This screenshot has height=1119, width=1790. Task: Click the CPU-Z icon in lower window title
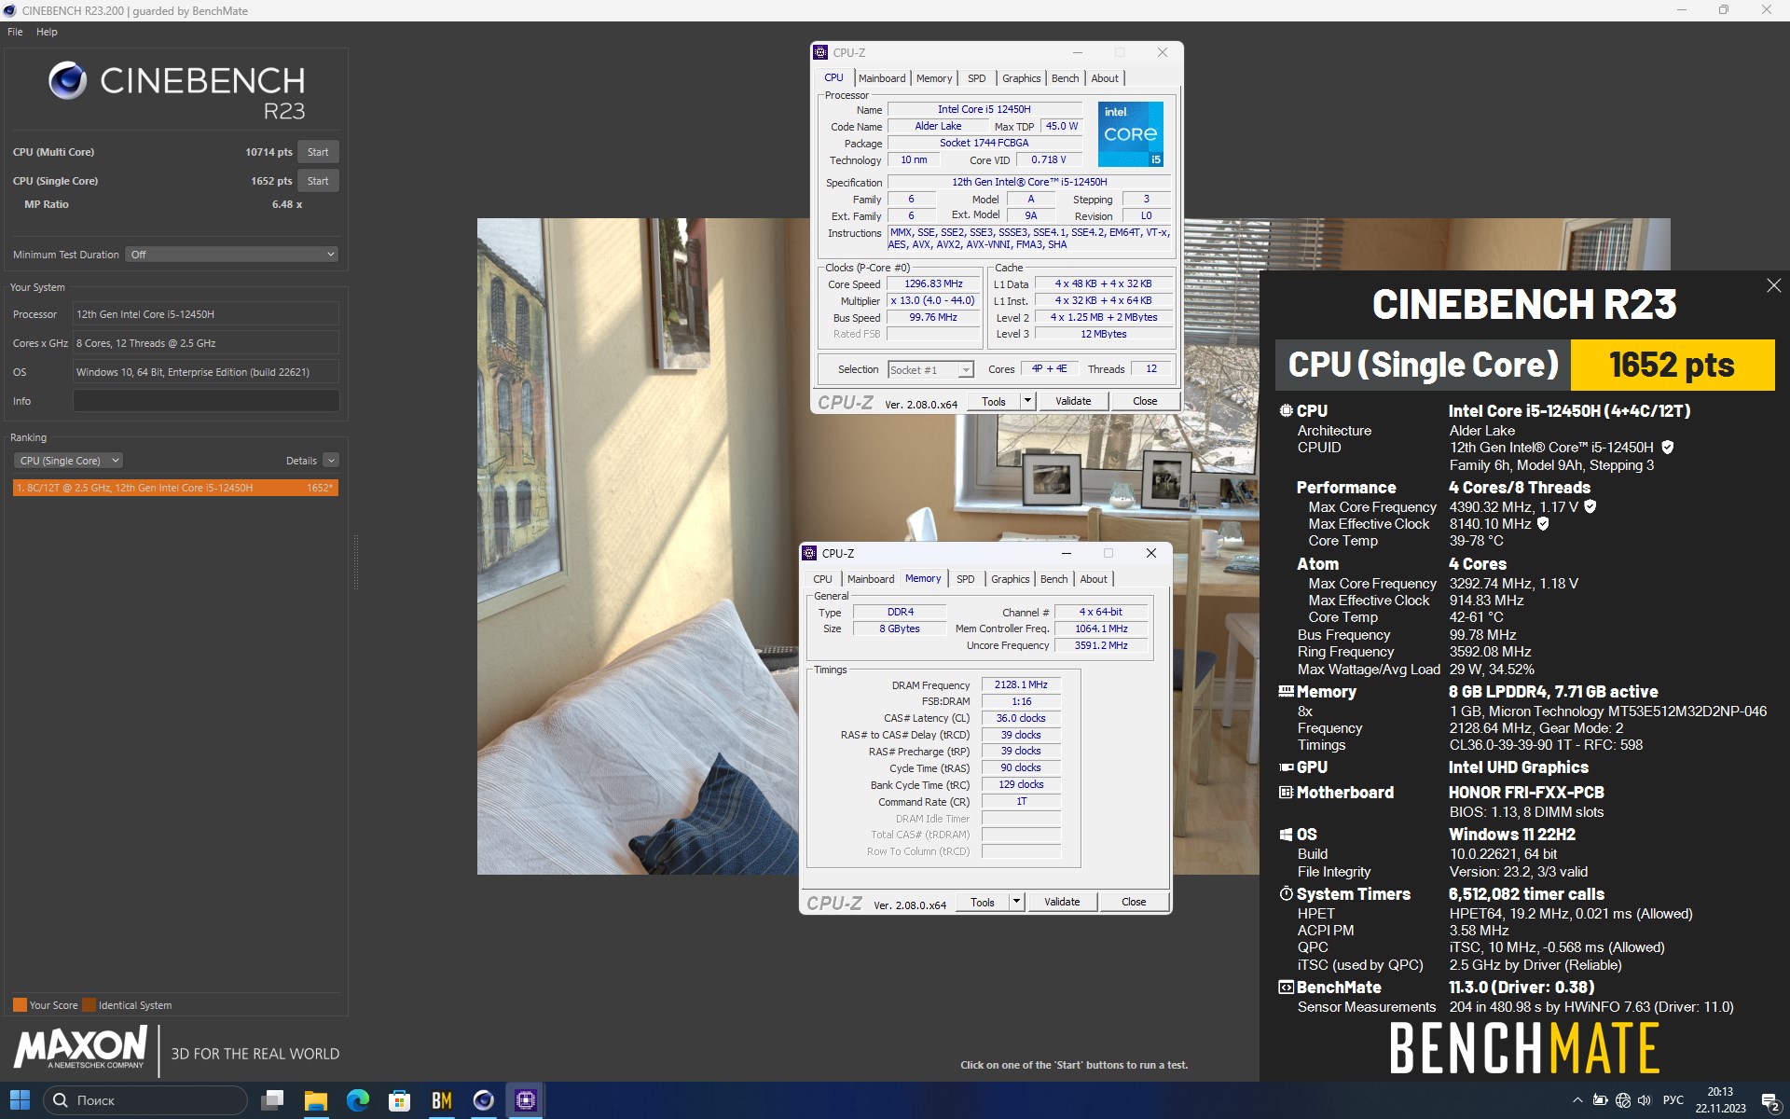click(x=809, y=554)
